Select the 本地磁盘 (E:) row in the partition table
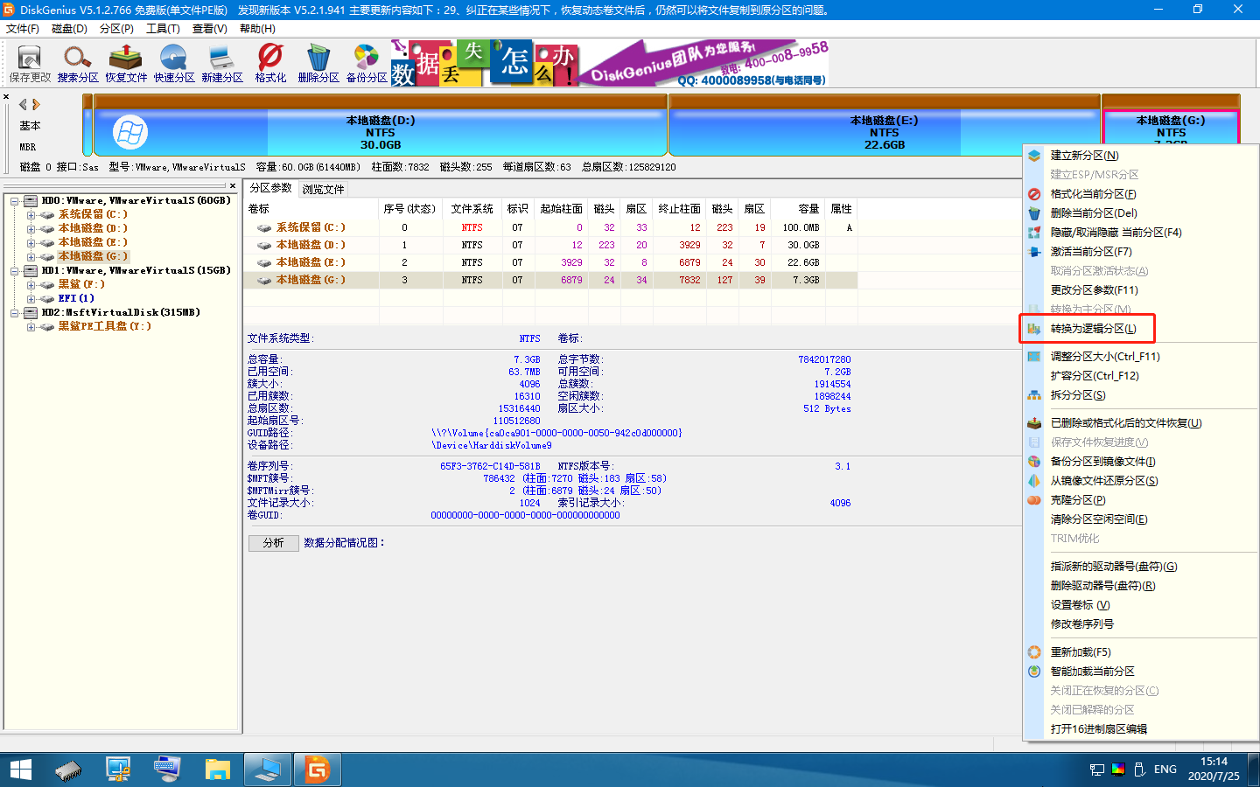 pos(550,262)
